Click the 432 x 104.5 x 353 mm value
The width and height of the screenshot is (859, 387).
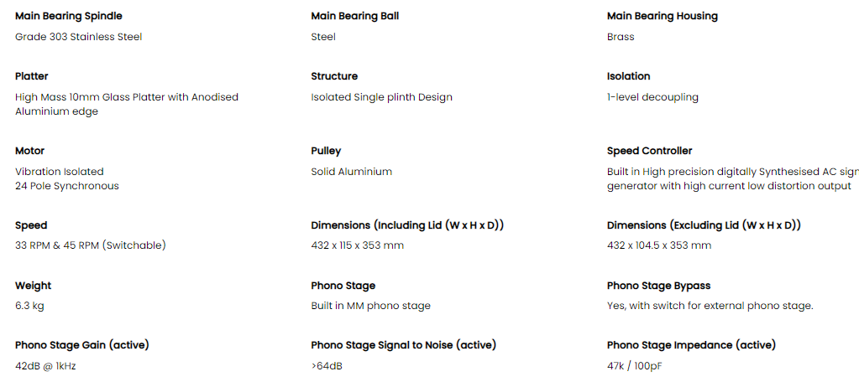tap(660, 245)
